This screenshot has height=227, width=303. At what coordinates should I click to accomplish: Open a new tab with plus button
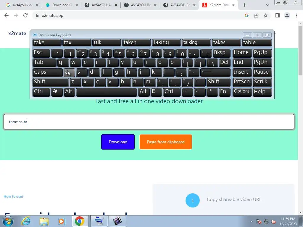click(x=245, y=5)
